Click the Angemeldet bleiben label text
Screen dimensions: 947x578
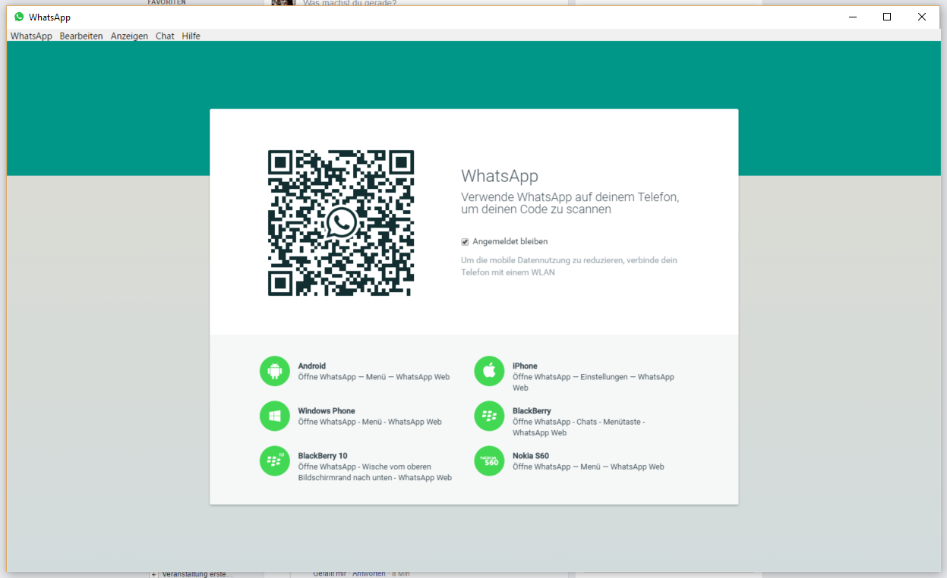pos(510,242)
